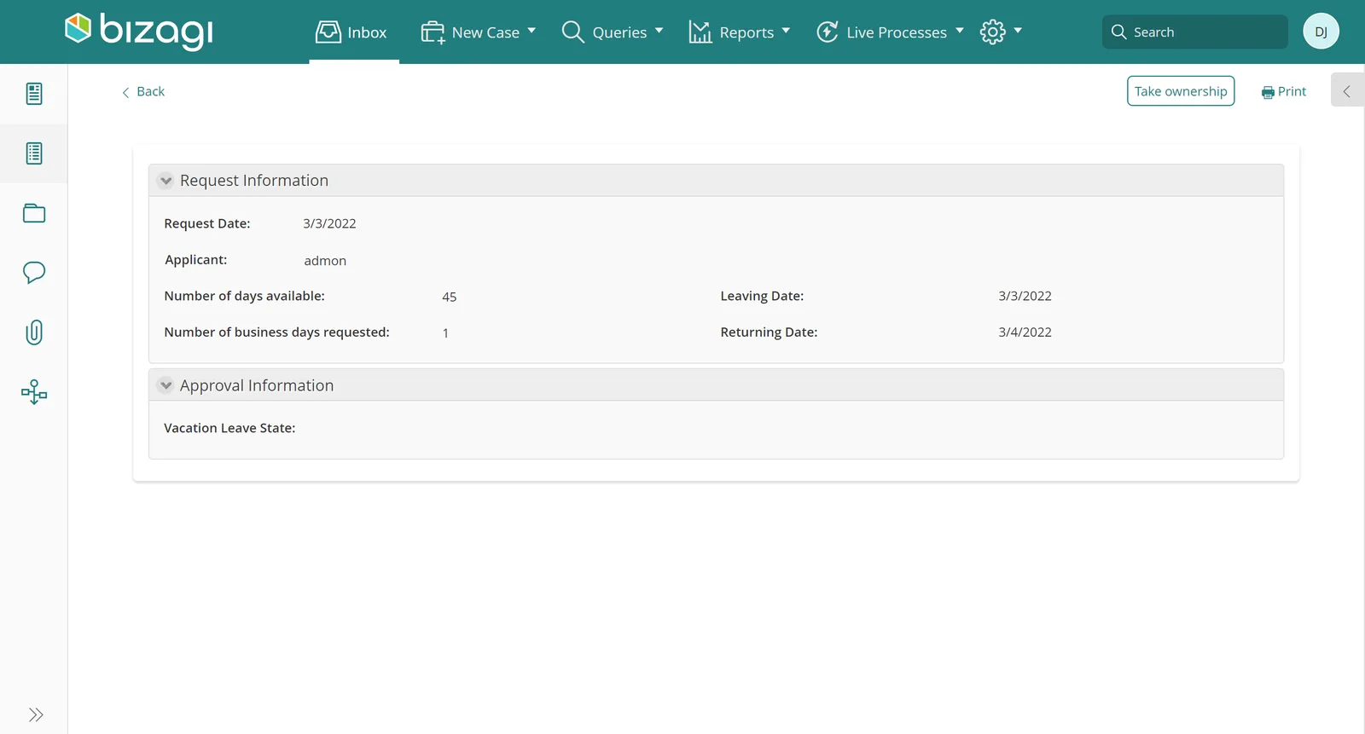This screenshot has width=1365, height=734.
Task: Collapse the right side panel chevron
Action: 1347,90
